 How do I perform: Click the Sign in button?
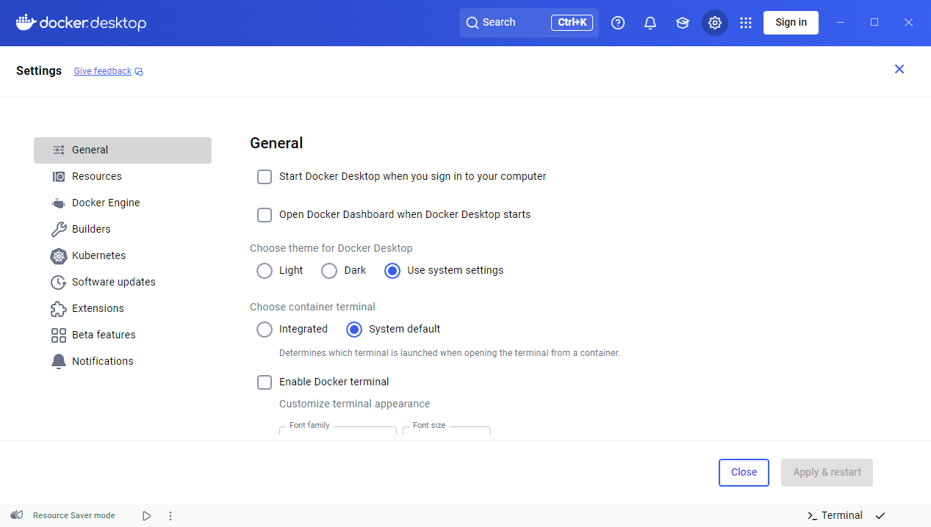point(791,23)
